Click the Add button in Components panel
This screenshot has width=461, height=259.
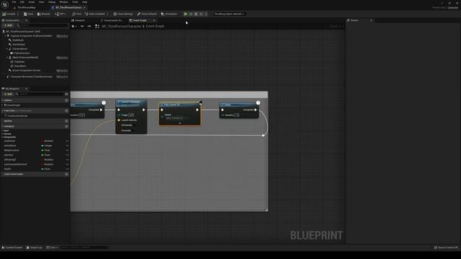pyautogui.click(x=8, y=26)
